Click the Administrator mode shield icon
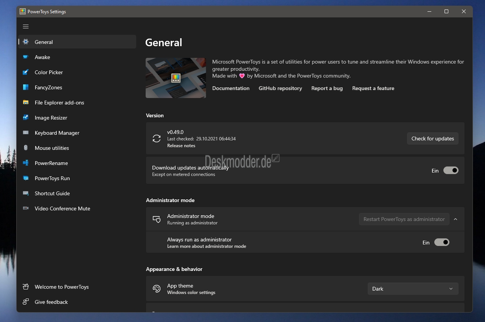The image size is (485, 322). point(157,219)
